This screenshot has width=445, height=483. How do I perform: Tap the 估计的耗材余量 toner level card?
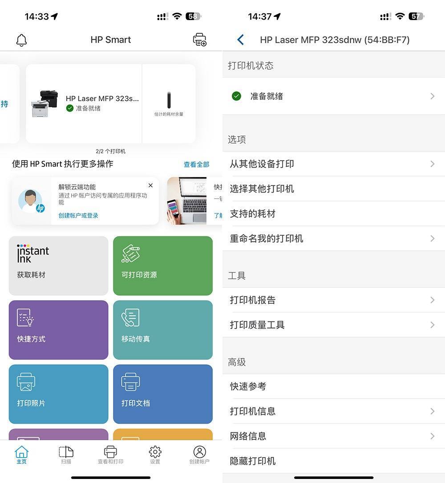[x=169, y=103]
